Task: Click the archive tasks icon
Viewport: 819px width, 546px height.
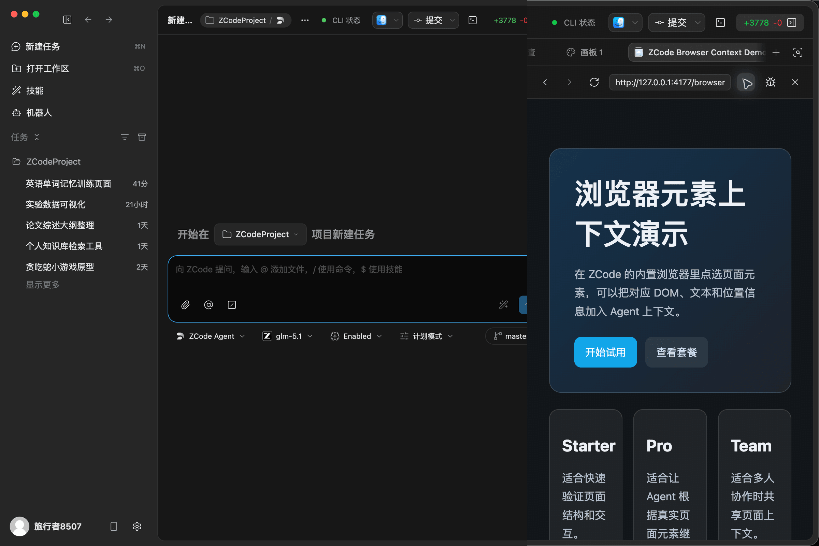Action: [x=142, y=137]
